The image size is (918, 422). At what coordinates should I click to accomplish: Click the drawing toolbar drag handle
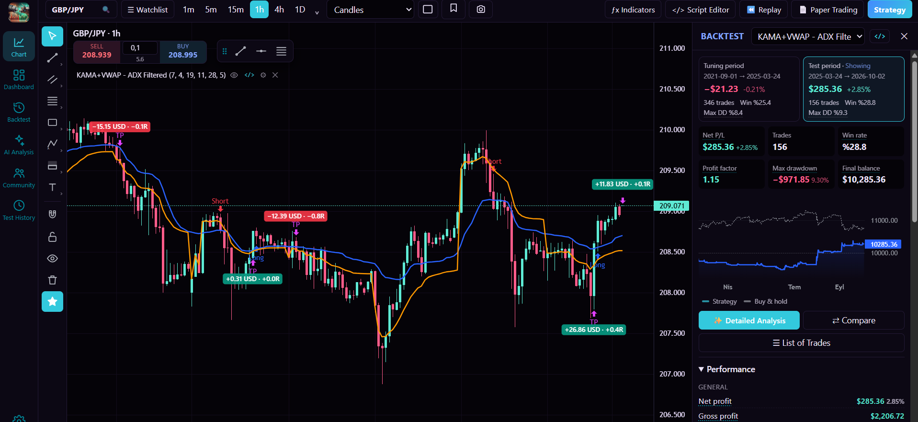pyautogui.click(x=225, y=51)
